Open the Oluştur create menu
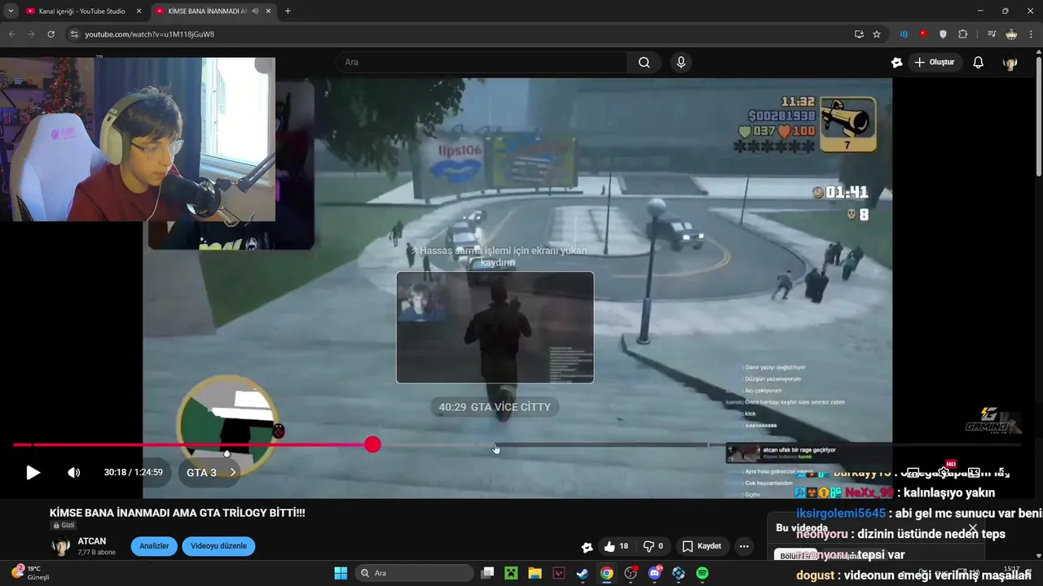This screenshot has height=586, width=1043. [935, 63]
